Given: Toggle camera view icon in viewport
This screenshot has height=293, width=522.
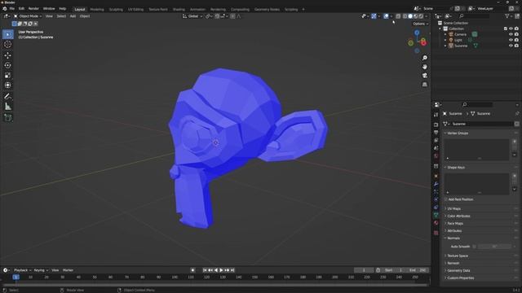Looking at the screenshot, I should 425,76.
